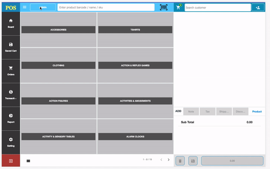Click the trash empty cart icon
This screenshot has width=270, height=169.
[180, 161]
